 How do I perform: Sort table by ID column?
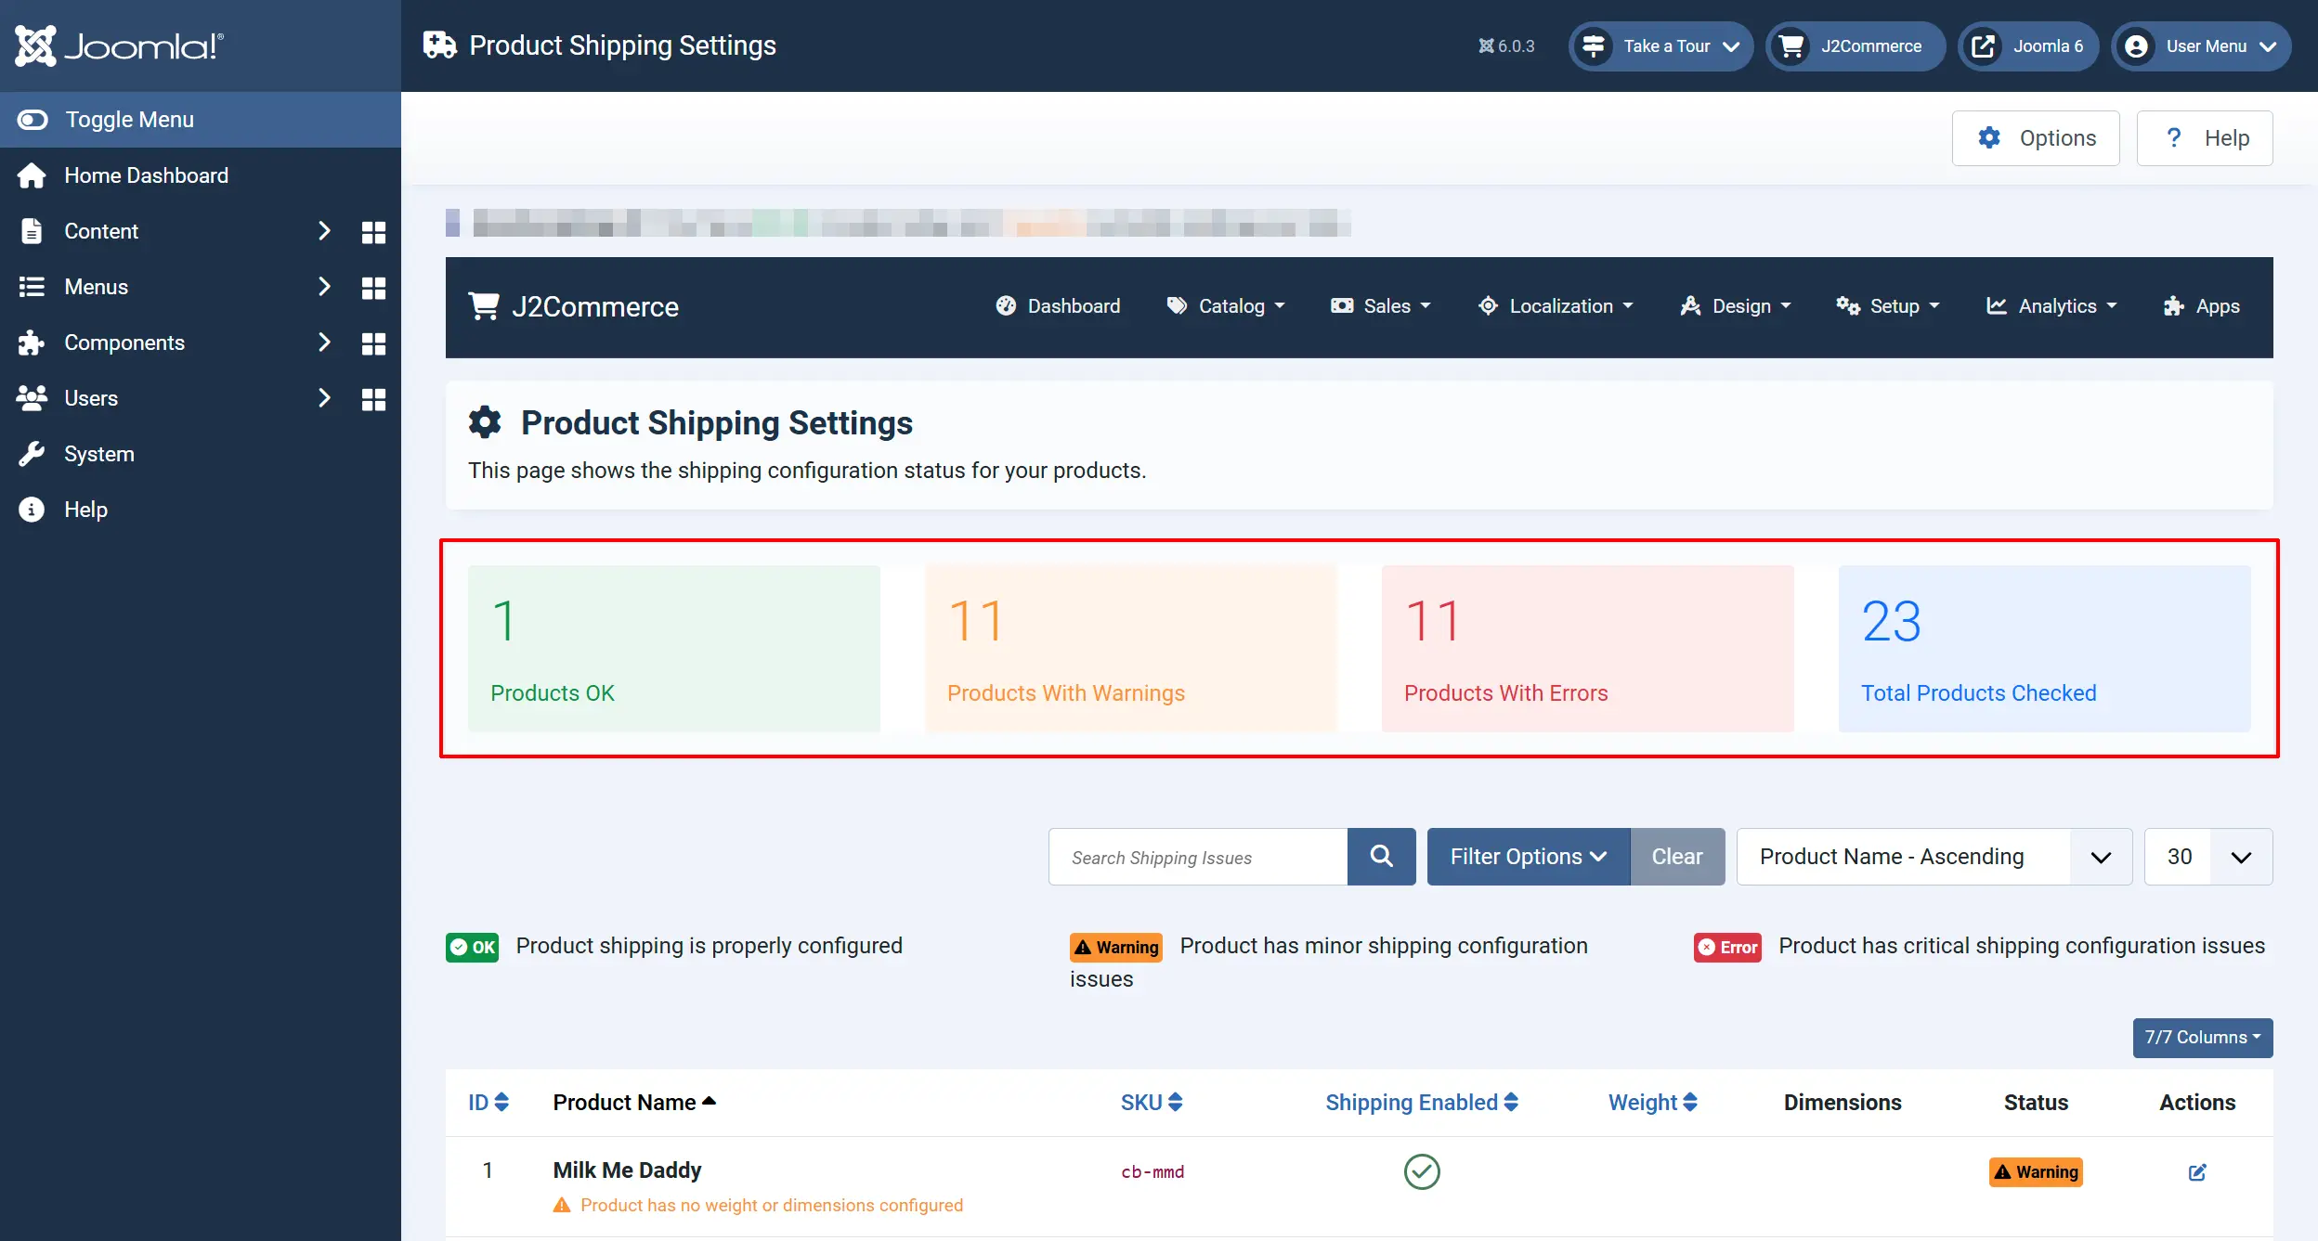tap(488, 1103)
